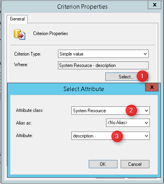Confirm with the OK button
This screenshot has height=184, width=164.
(x=103, y=164)
